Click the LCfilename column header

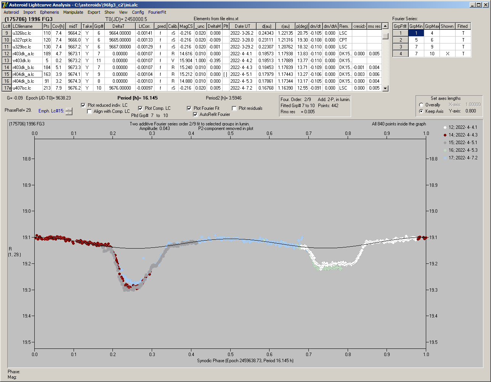coord(27,26)
